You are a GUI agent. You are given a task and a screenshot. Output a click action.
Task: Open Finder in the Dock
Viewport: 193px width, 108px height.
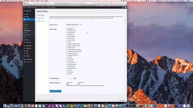point(5,106)
